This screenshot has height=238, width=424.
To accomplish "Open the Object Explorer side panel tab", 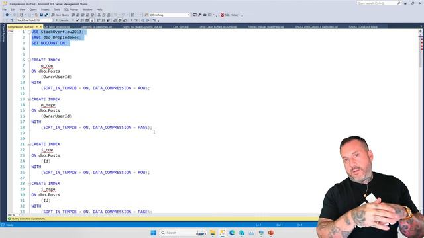I will (x=3, y=33).
